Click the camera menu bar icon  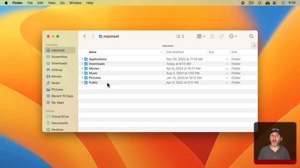click(268, 3)
